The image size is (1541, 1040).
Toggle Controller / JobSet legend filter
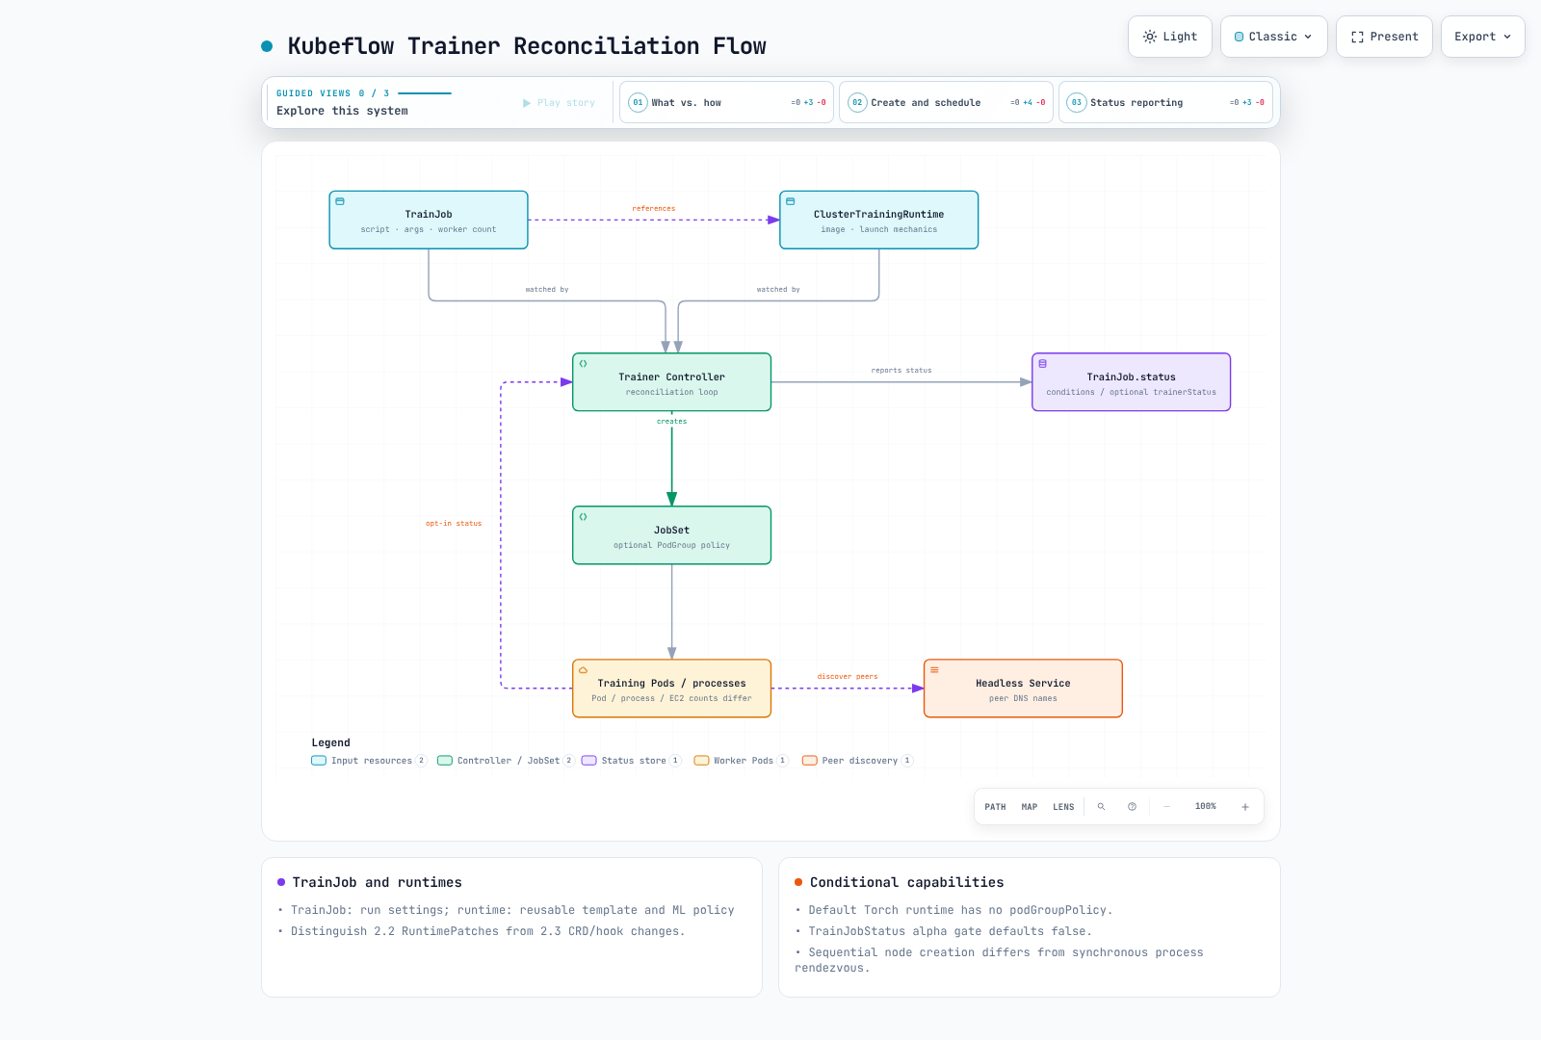[506, 761]
